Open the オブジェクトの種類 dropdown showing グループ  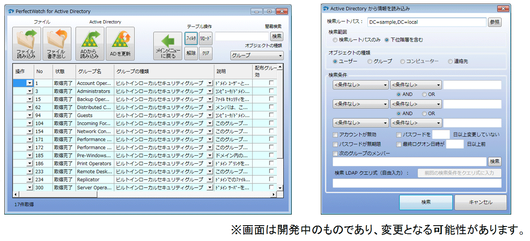point(257,55)
